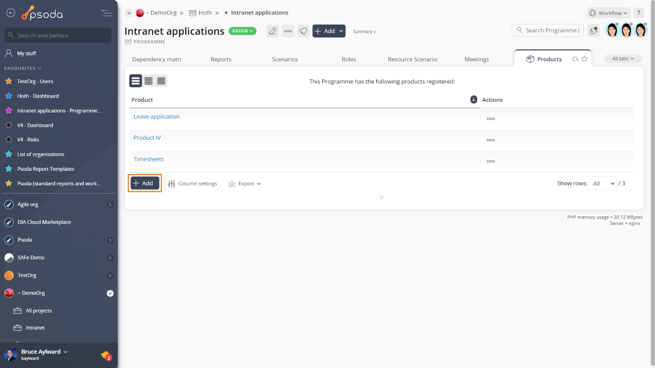Switch to the Meetings tab
655x368 pixels.
click(x=477, y=59)
